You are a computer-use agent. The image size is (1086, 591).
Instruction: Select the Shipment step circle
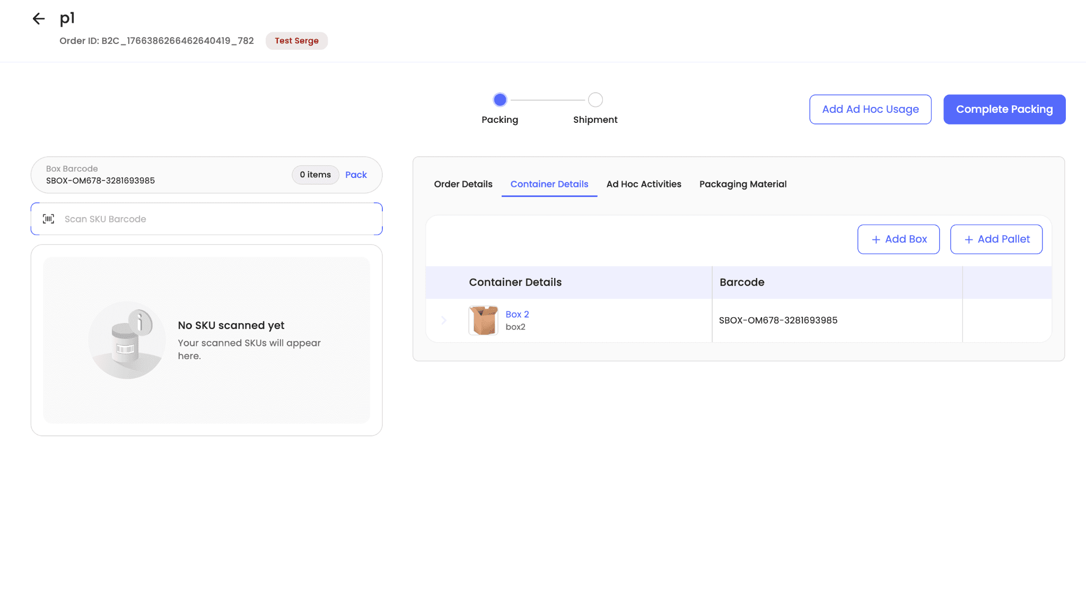595,100
